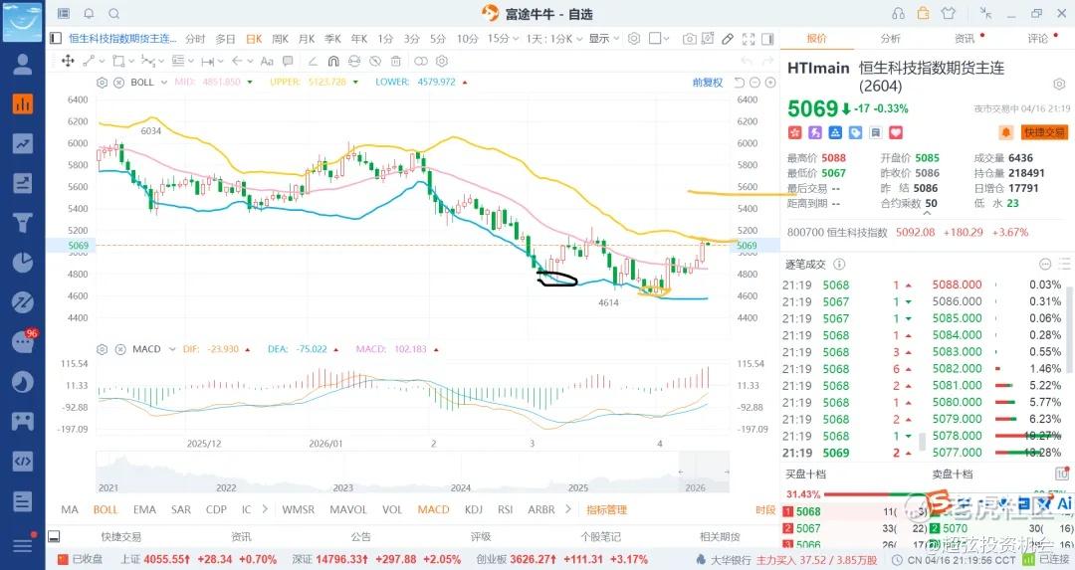The width and height of the screenshot is (1075, 570).
Task: Open the search magnifier in title bar
Action: coord(113,13)
